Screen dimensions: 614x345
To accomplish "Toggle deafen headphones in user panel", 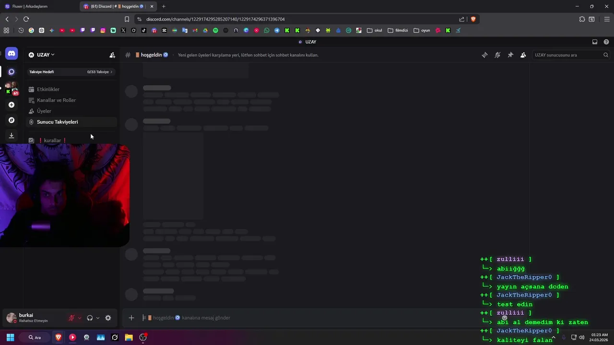I will pos(90,318).
